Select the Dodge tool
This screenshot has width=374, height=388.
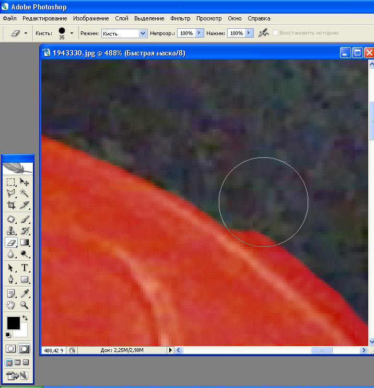pos(24,254)
